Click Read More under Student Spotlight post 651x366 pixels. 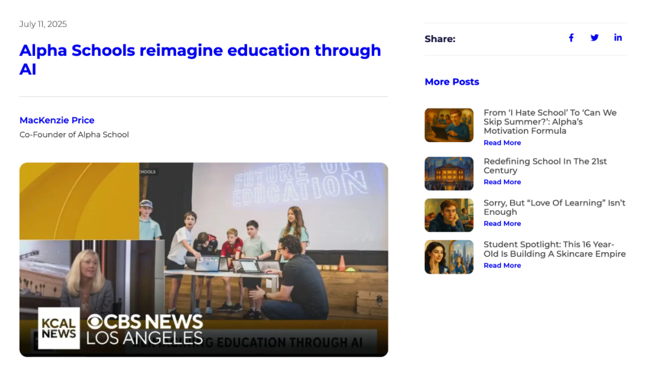(502, 265)
